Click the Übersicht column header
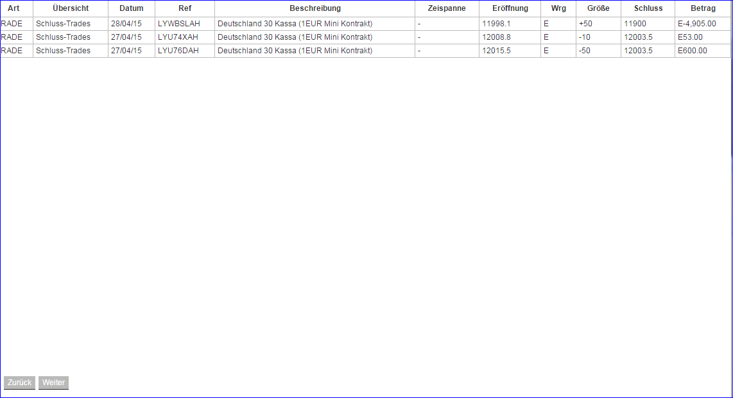 71,8
